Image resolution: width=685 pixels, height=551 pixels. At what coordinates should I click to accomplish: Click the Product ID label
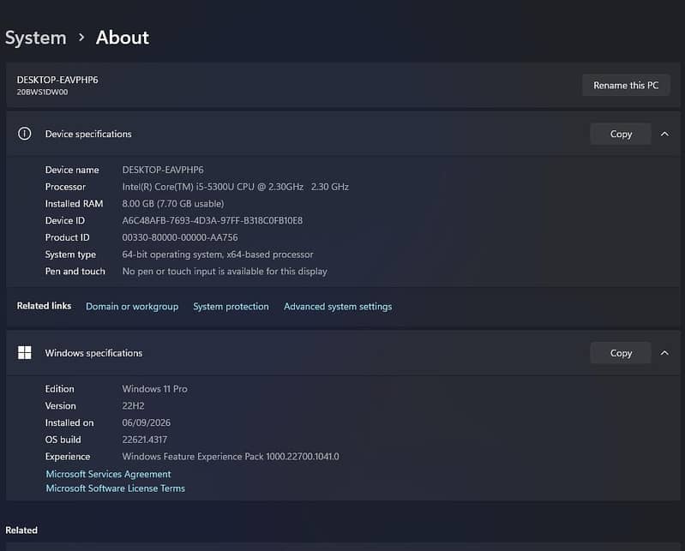pos(67,237)
